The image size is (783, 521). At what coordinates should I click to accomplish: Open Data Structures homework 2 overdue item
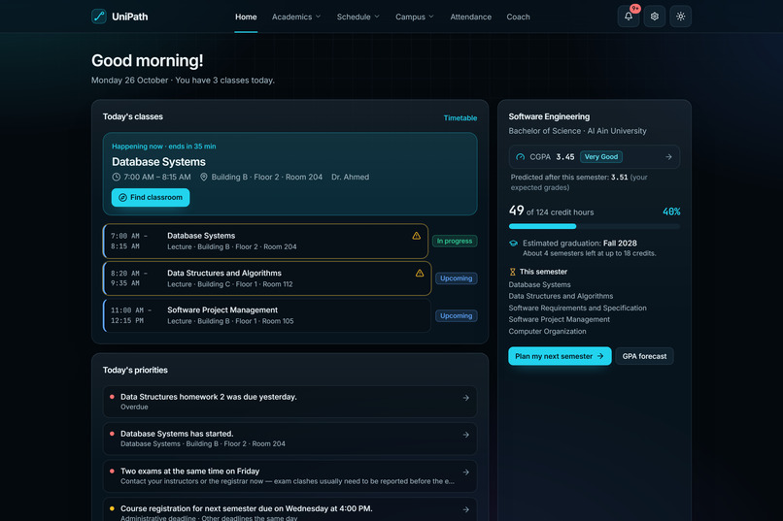point(289,402)
